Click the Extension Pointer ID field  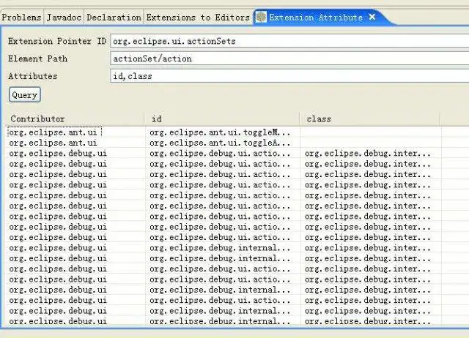pos(289,41)
